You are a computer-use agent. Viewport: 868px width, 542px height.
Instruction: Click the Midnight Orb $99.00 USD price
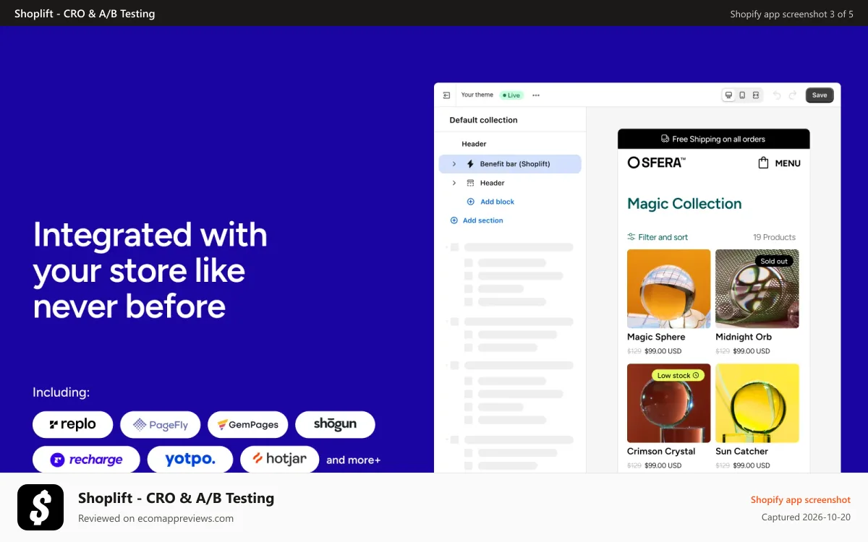point(752,351)
